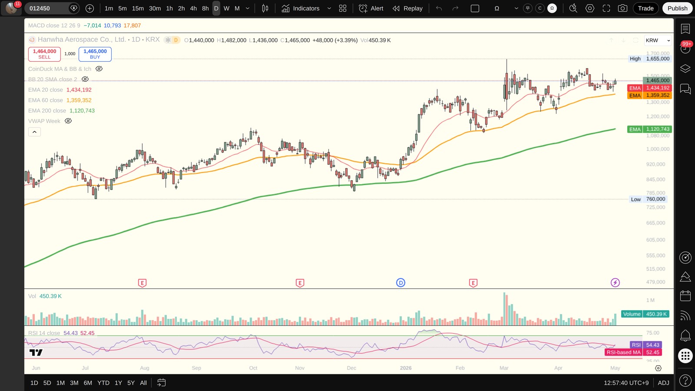
Task: Open the KRW currency dropdown
Action: pyautogui.click(x=658, y=40)
